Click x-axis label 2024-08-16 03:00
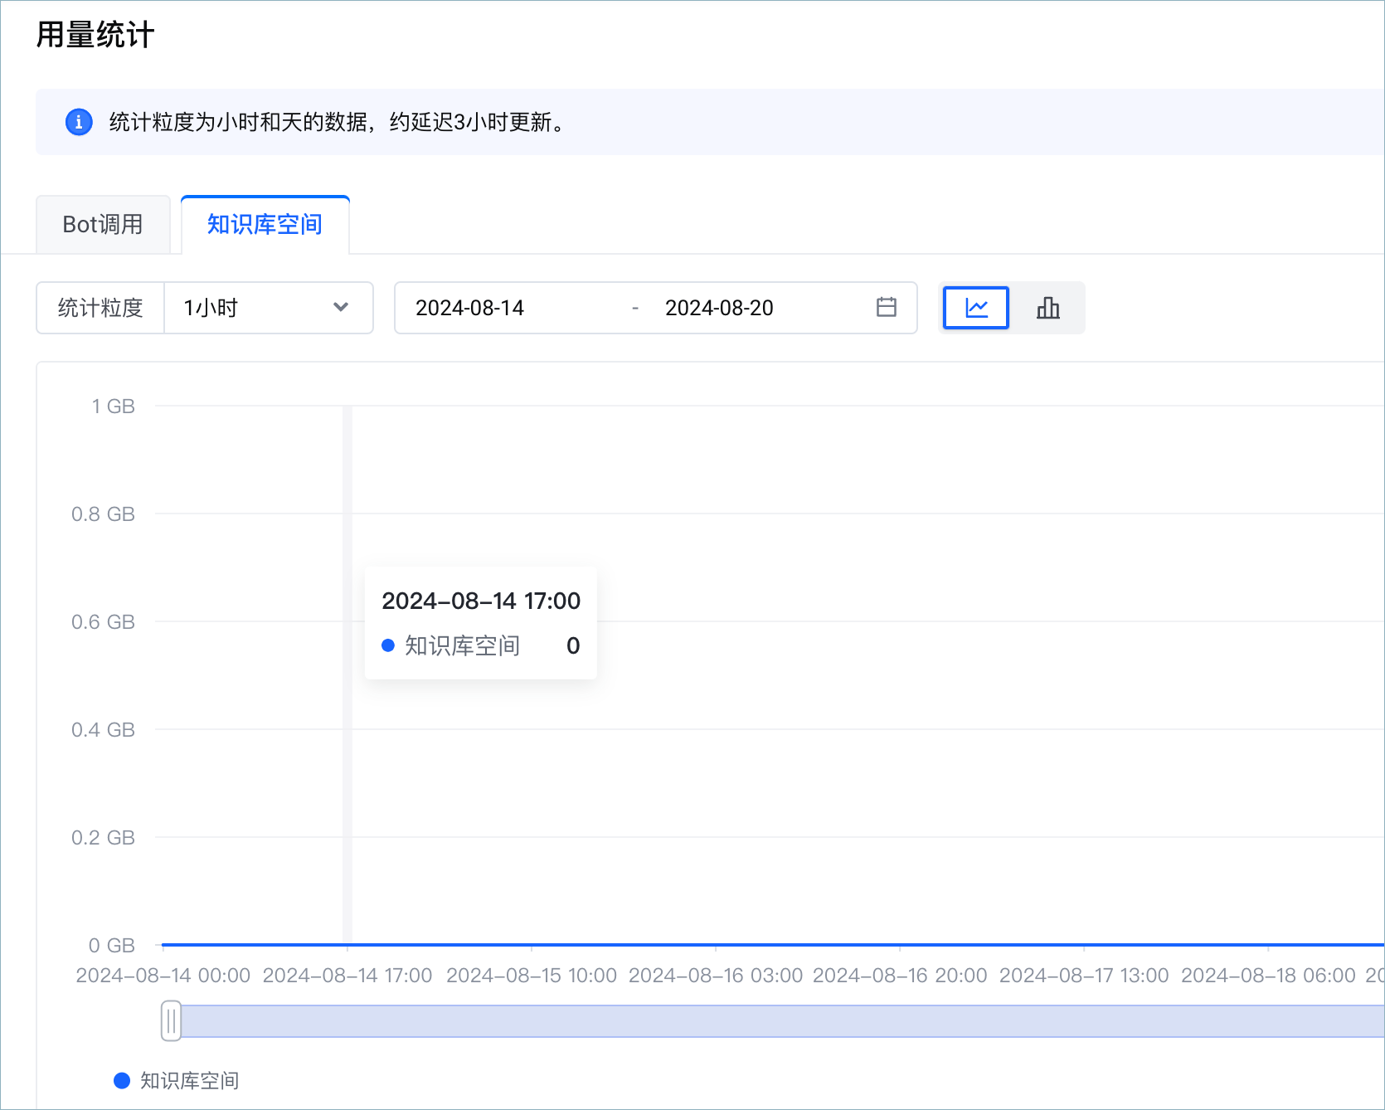This screenshot has width=1385, height=1110. tap(716, 975)
